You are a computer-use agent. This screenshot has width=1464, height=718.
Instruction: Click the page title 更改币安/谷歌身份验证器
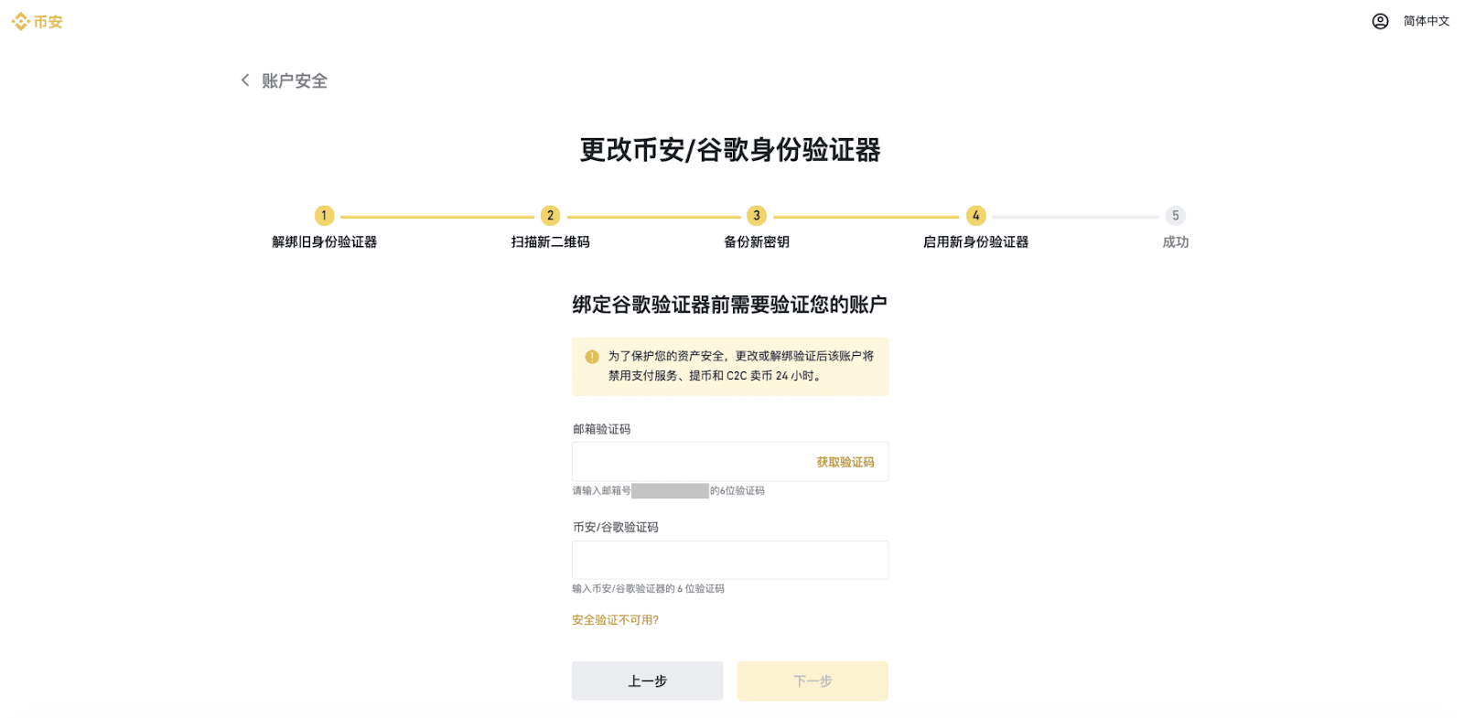click(x=730, y=150)
